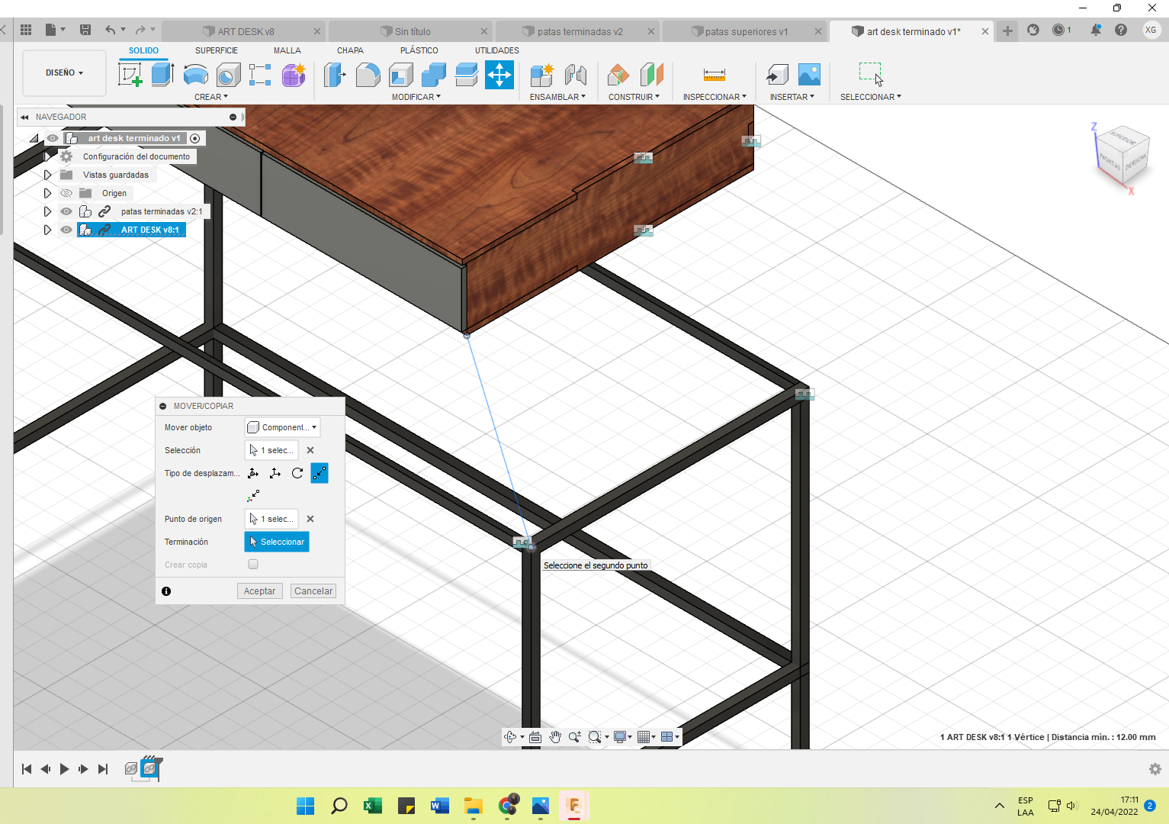1169x824 pixels.
Task: Collapse the art desk terminado v1 root
Action: pos(34,138)
